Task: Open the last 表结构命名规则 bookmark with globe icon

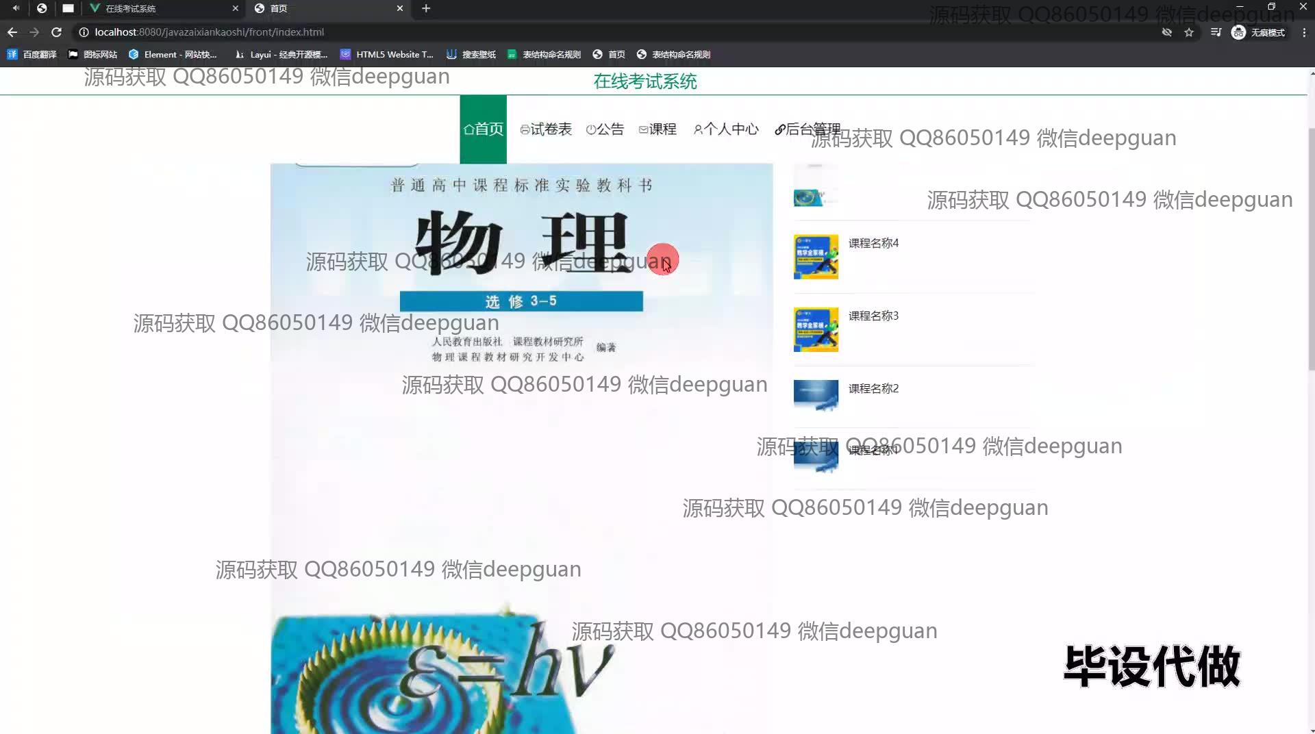Action: (x=674, y=54)
